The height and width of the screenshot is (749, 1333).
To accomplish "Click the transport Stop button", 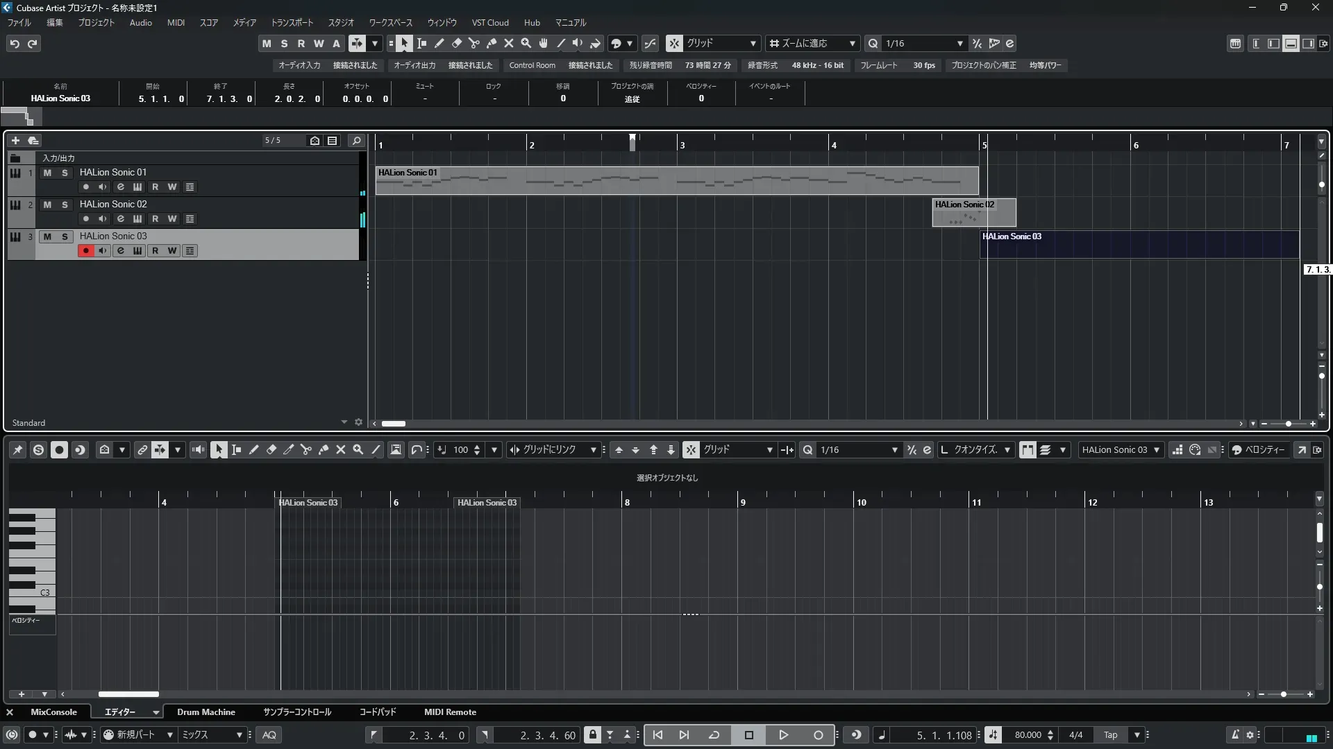I will tap(748, 735).
